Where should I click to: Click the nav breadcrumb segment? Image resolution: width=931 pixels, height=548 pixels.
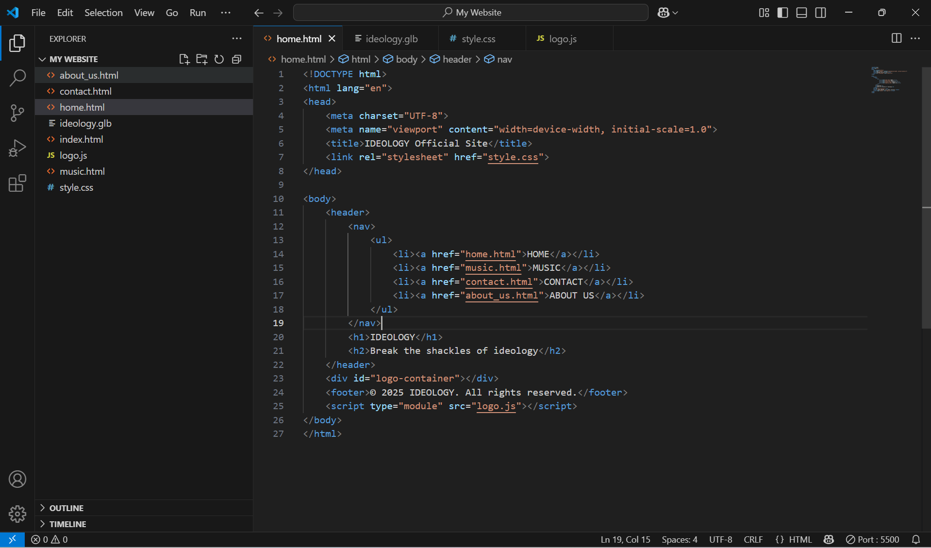499,59
